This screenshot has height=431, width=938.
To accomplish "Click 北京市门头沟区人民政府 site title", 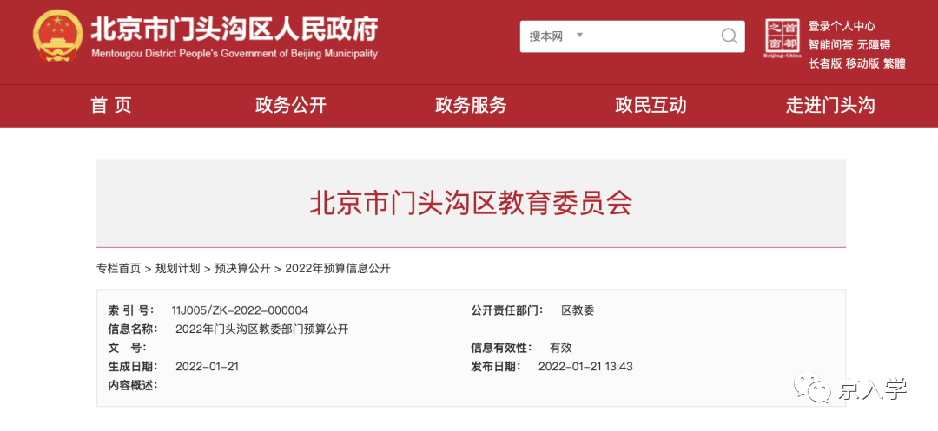I will [x=234, y=28].
